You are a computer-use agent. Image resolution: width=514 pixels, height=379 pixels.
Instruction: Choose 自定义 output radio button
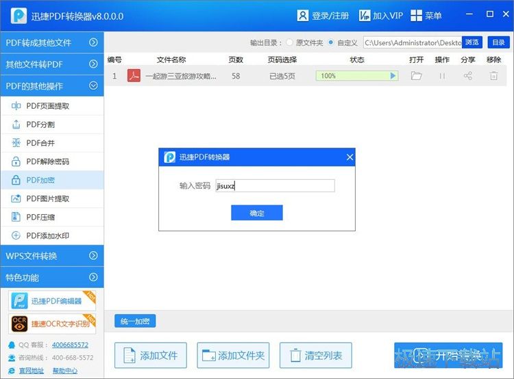click(x=331, y=42)
